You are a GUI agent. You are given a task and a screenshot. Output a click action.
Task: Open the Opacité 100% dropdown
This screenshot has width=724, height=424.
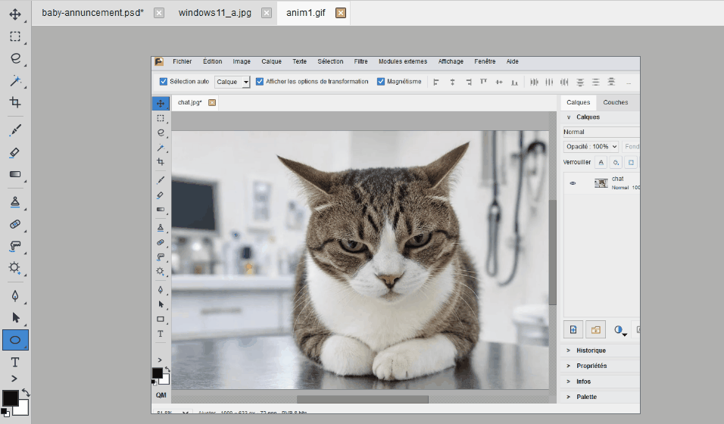591,146
